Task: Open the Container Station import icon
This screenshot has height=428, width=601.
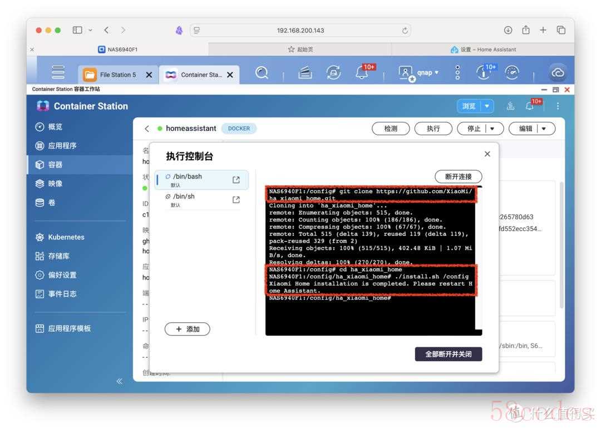Action: pyautogui.click(x=510, y=106)
